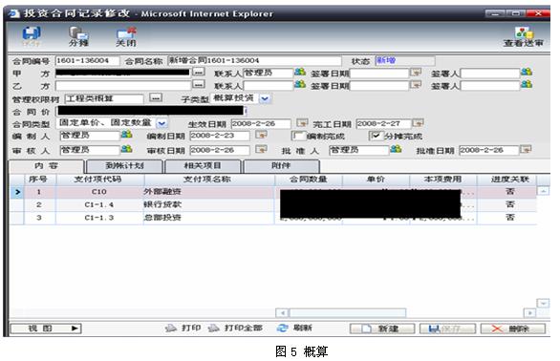
Task: Click the 合同名称 input field
Action: pos(254,61)
